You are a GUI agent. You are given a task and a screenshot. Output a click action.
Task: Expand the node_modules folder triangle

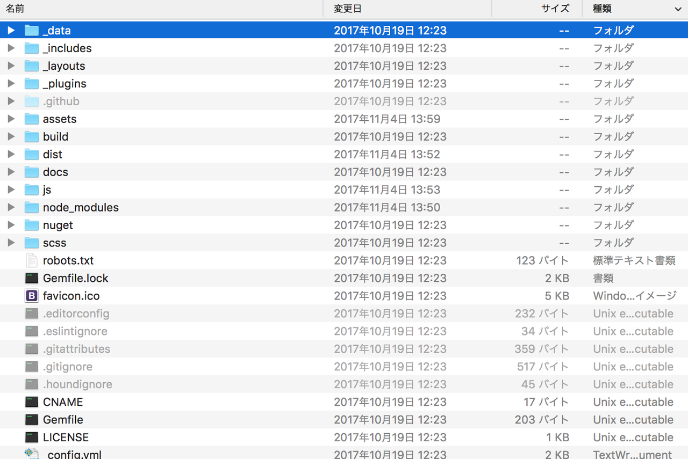pos(11,208)
